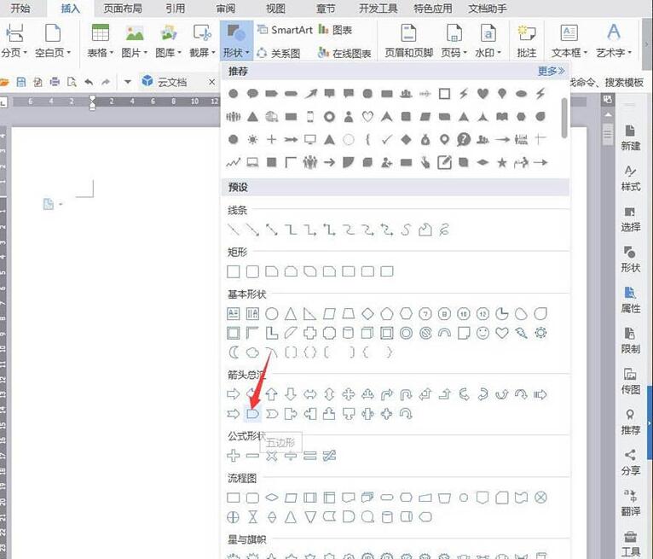The width and height of the screenshot is (653, 559).
Task: Click the shapes panel vertical scrollbar
Action: 564,118
